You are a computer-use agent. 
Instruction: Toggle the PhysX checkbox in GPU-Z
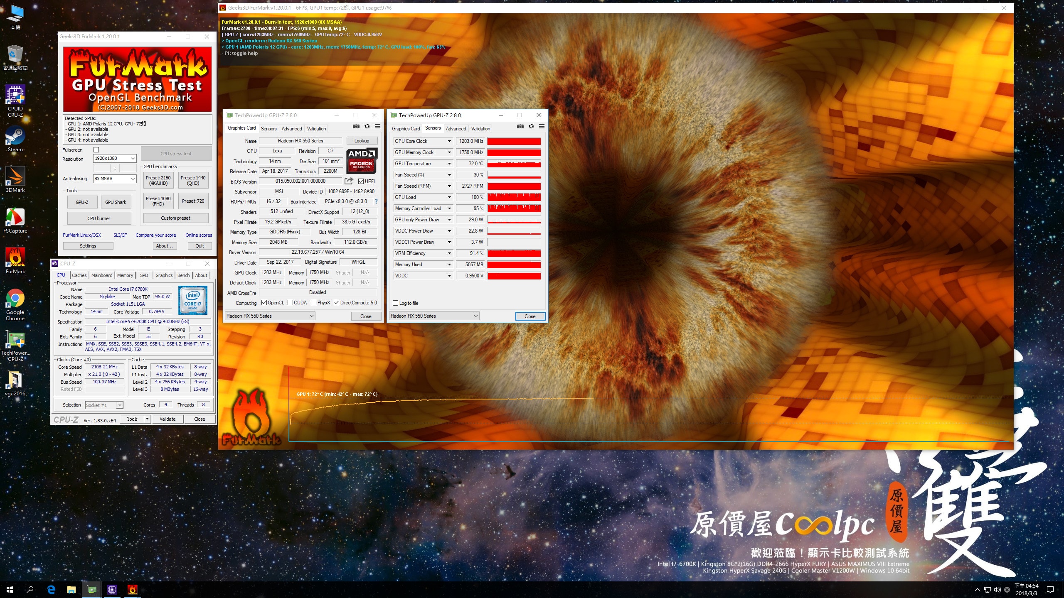click(x=314, y=303)
